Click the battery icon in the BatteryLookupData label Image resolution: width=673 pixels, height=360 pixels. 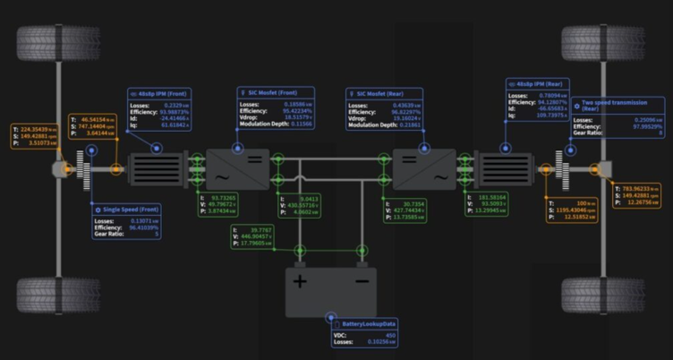coord(336,324)
